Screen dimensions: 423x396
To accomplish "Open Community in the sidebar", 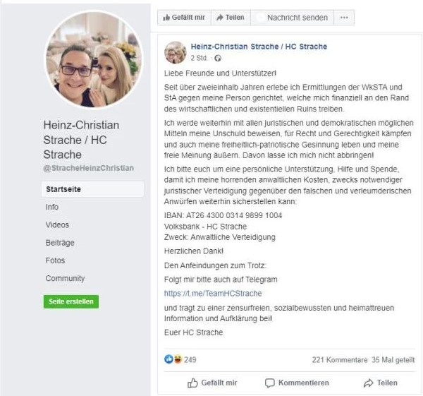I will (65, 278).
